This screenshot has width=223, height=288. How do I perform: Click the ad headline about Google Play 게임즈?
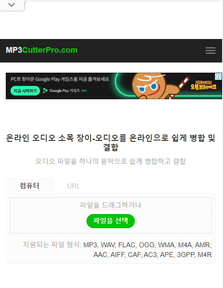click(x=60, y=79)
